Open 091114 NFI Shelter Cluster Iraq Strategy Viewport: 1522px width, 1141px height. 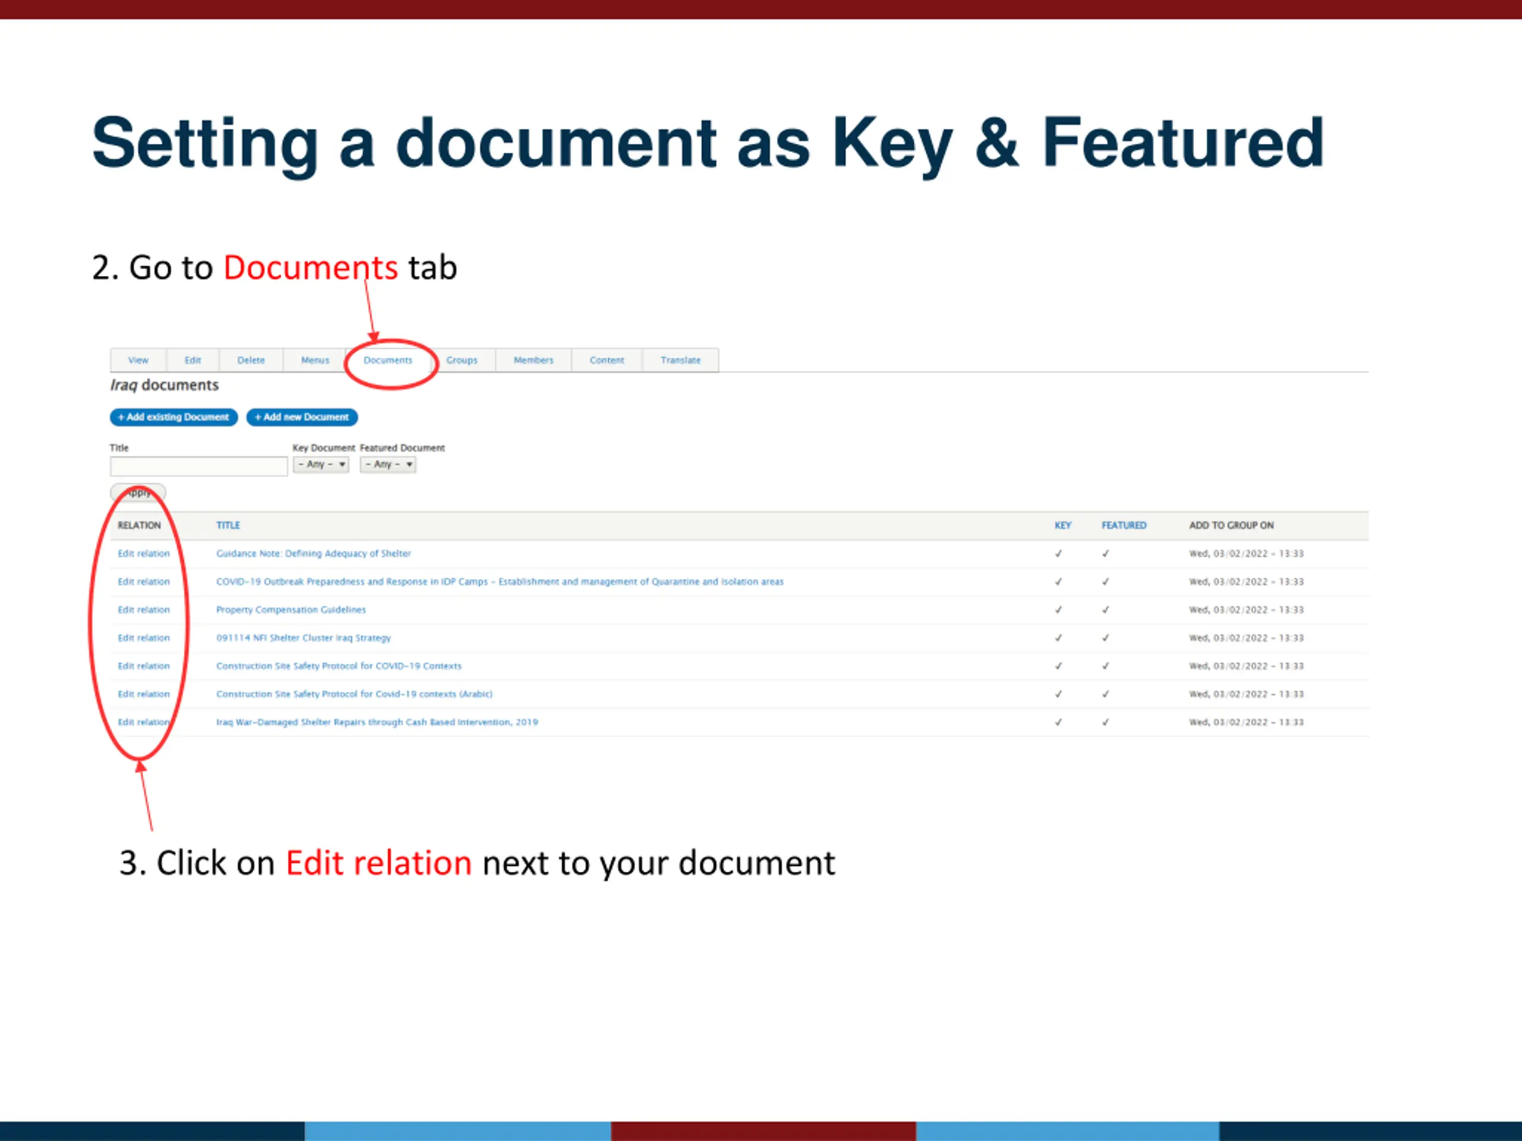(303, 638)
